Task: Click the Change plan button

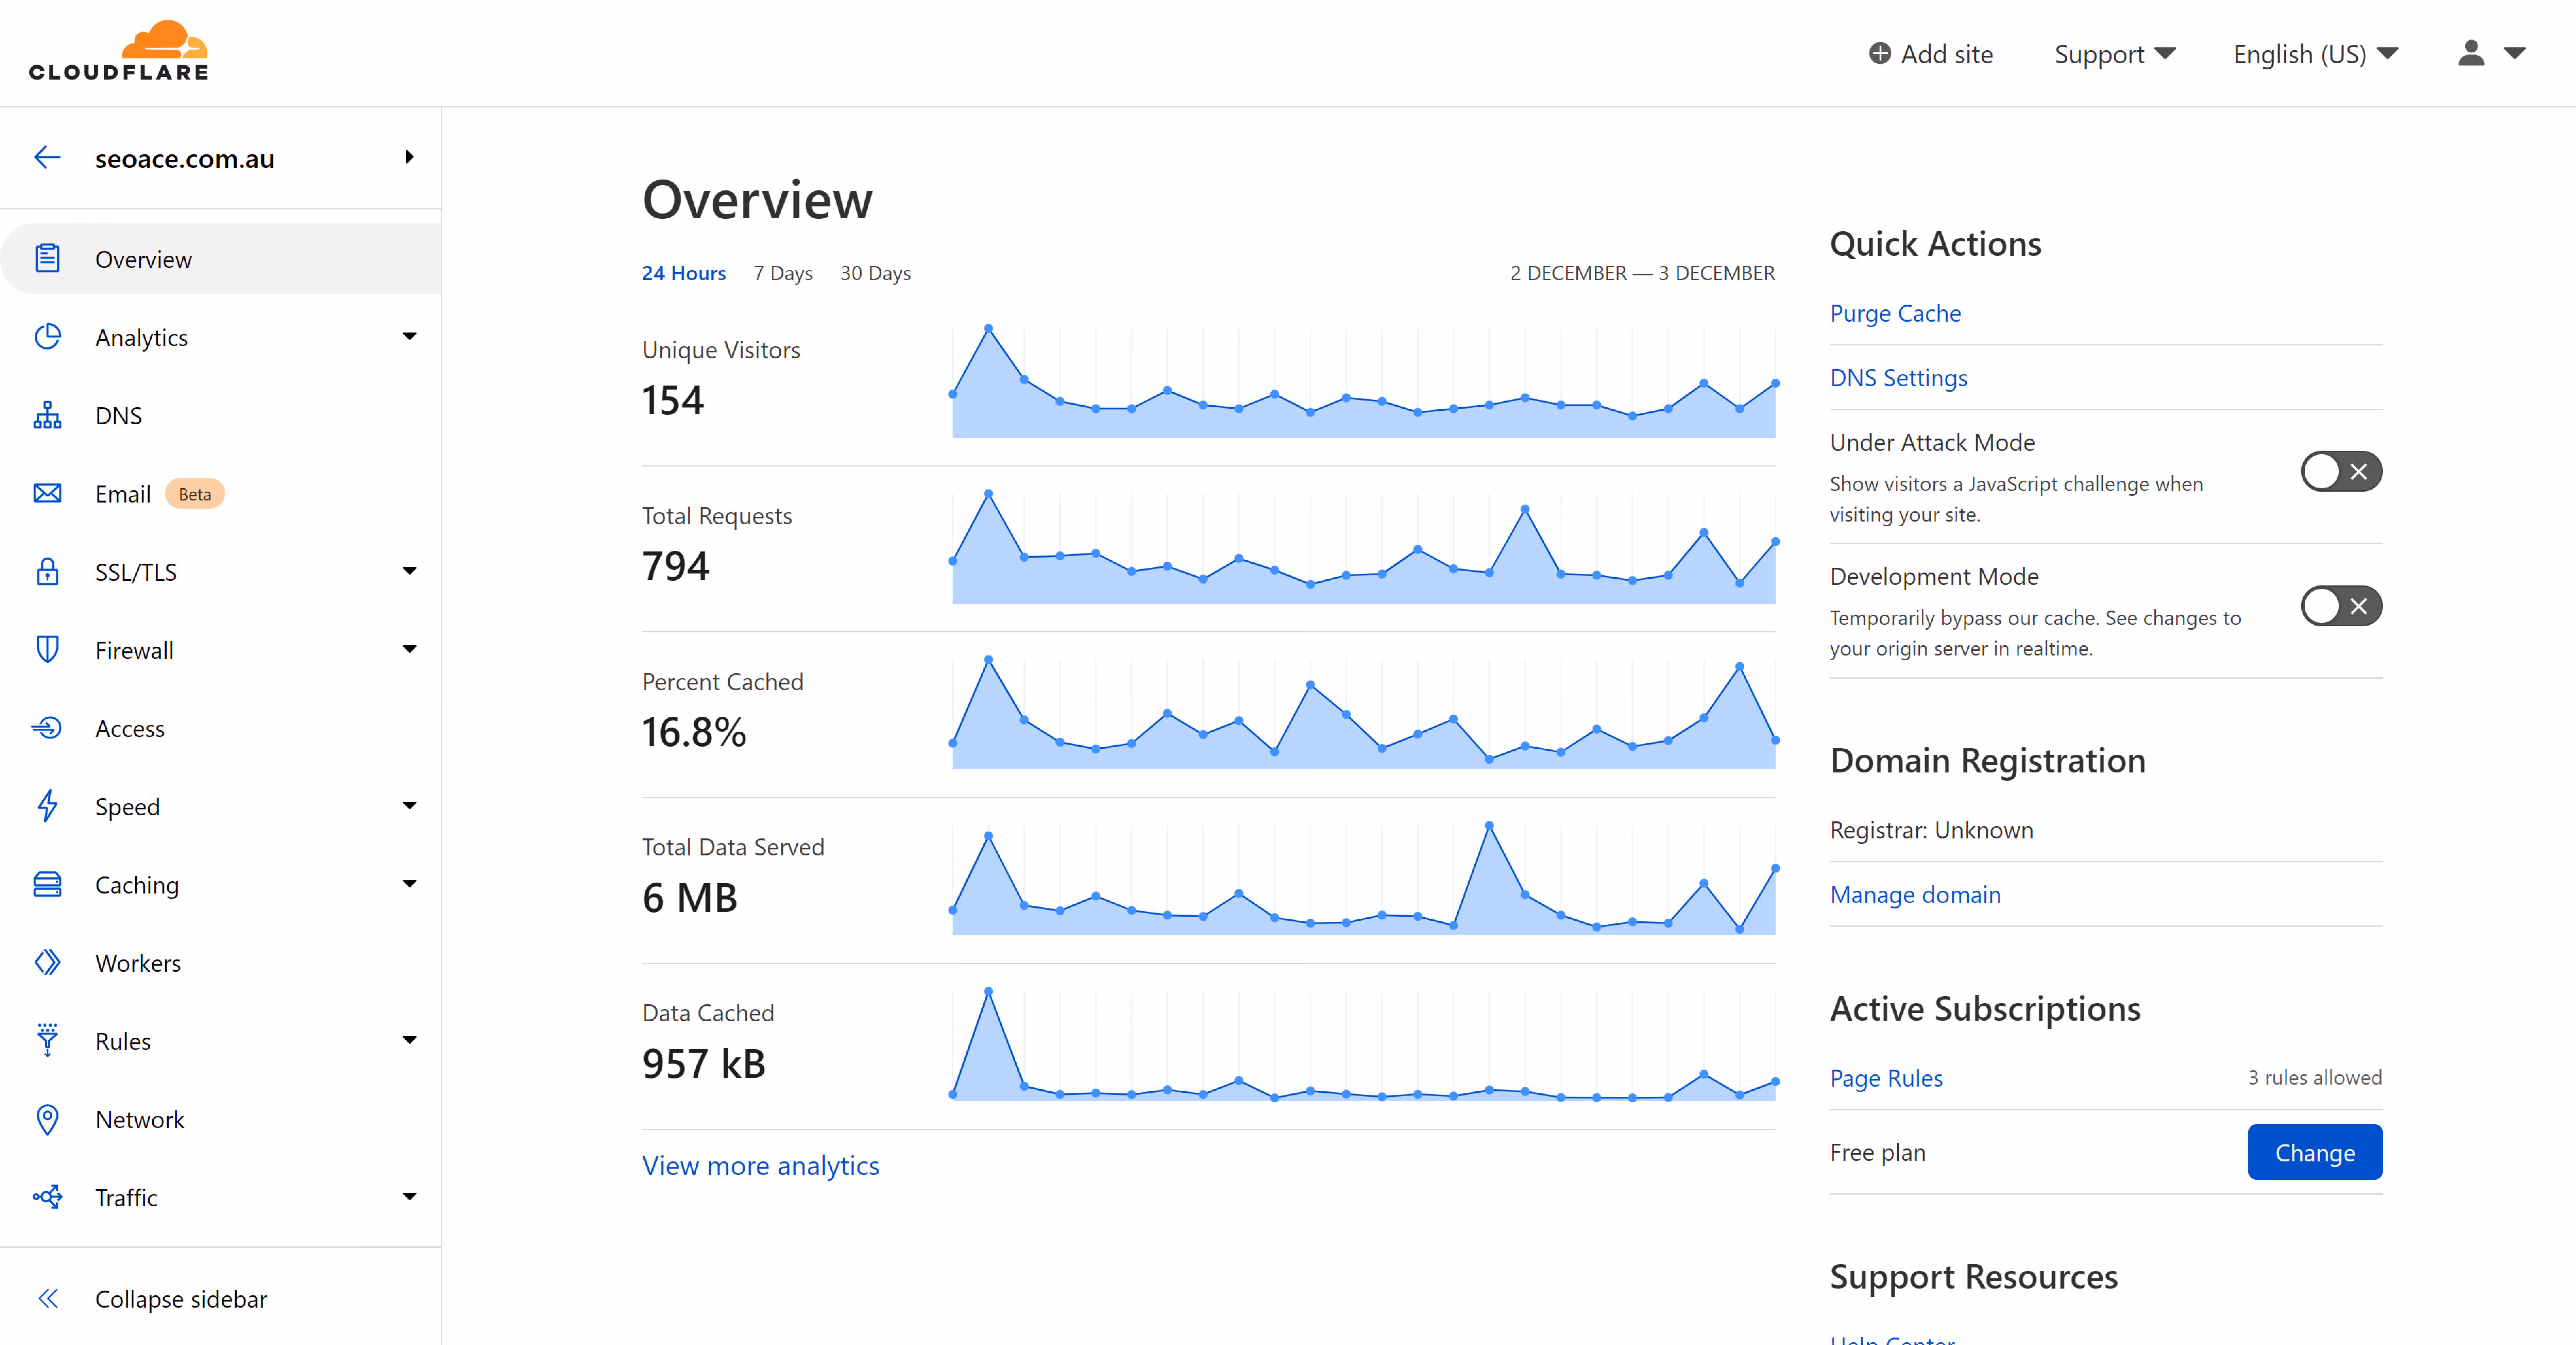Action: pos(2315,1152)
